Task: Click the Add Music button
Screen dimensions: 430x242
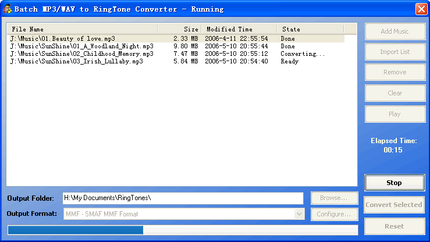Action: click(x=395, y=31)
